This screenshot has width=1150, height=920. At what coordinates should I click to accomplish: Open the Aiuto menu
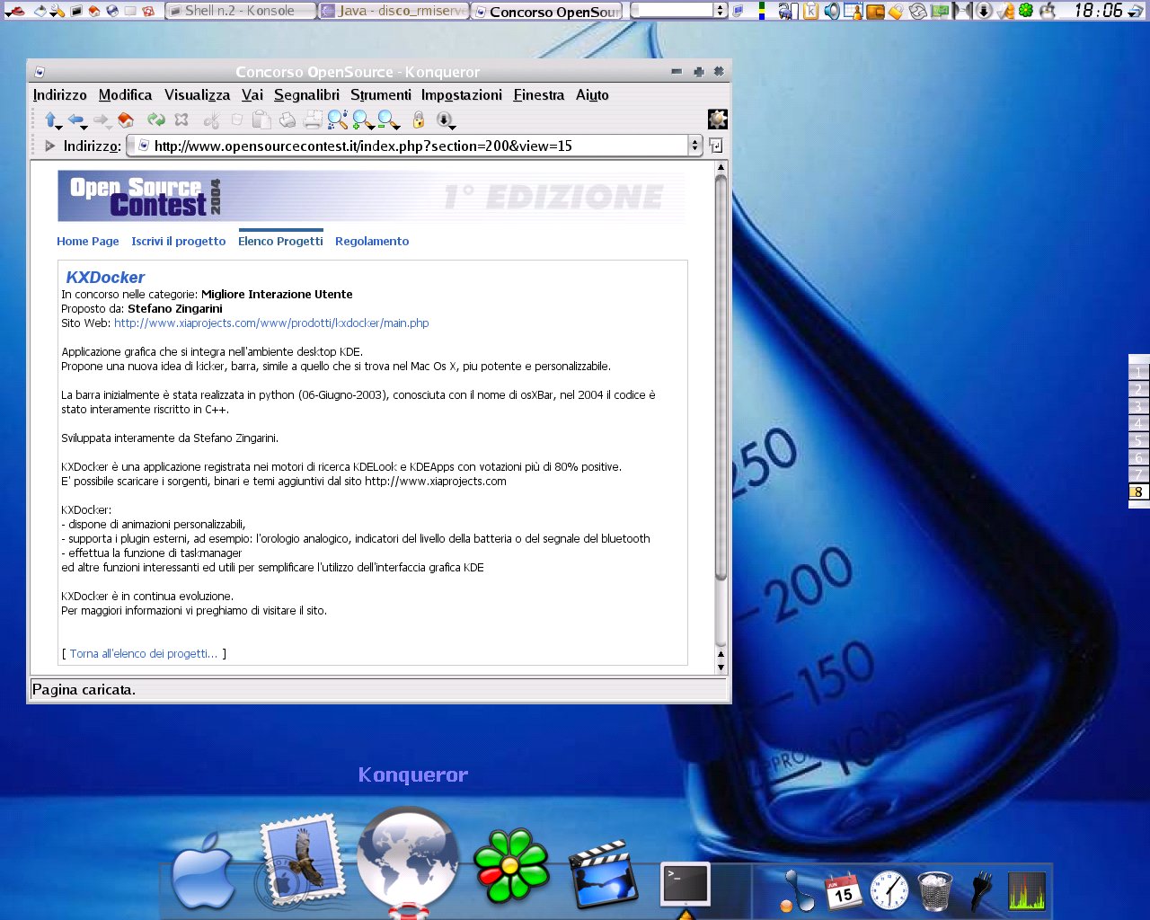[592, 94]
